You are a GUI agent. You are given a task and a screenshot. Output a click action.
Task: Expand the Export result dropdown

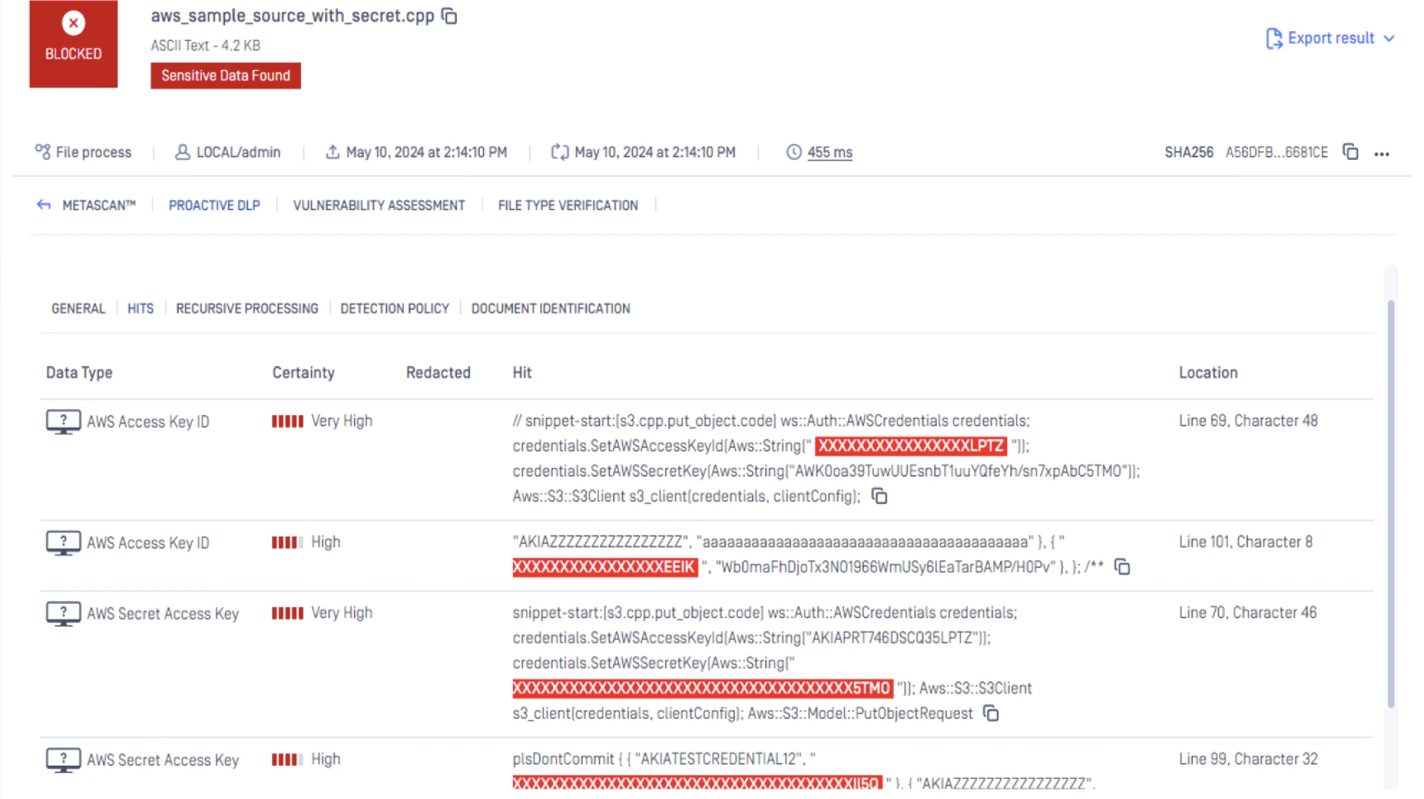(x=1330, y=38)
